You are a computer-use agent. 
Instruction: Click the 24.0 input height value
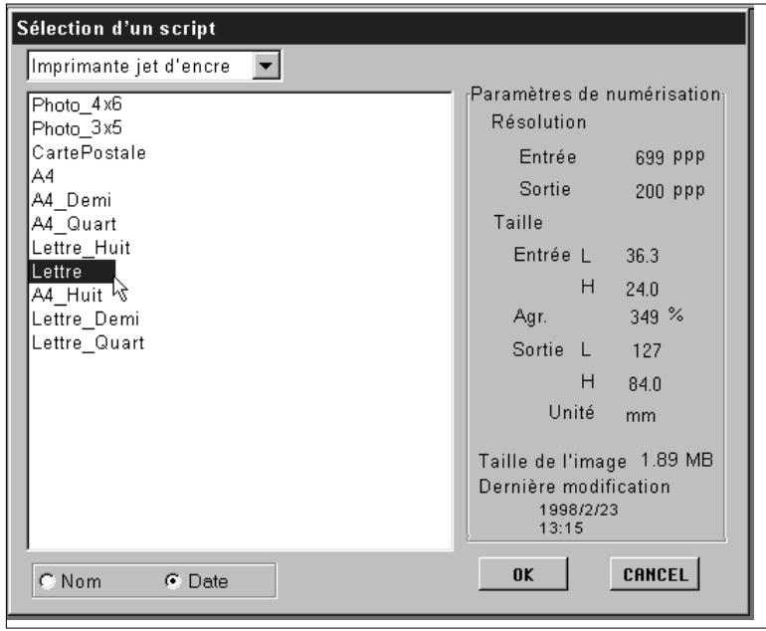pos(642,290)
